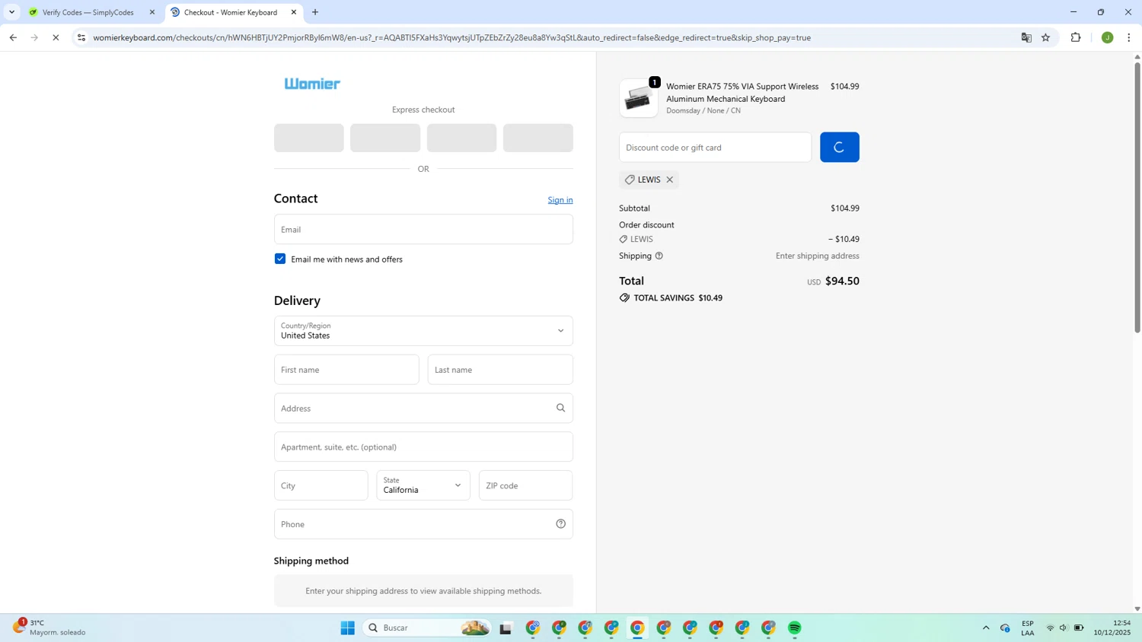Go back to the previous page

[13, 37]
